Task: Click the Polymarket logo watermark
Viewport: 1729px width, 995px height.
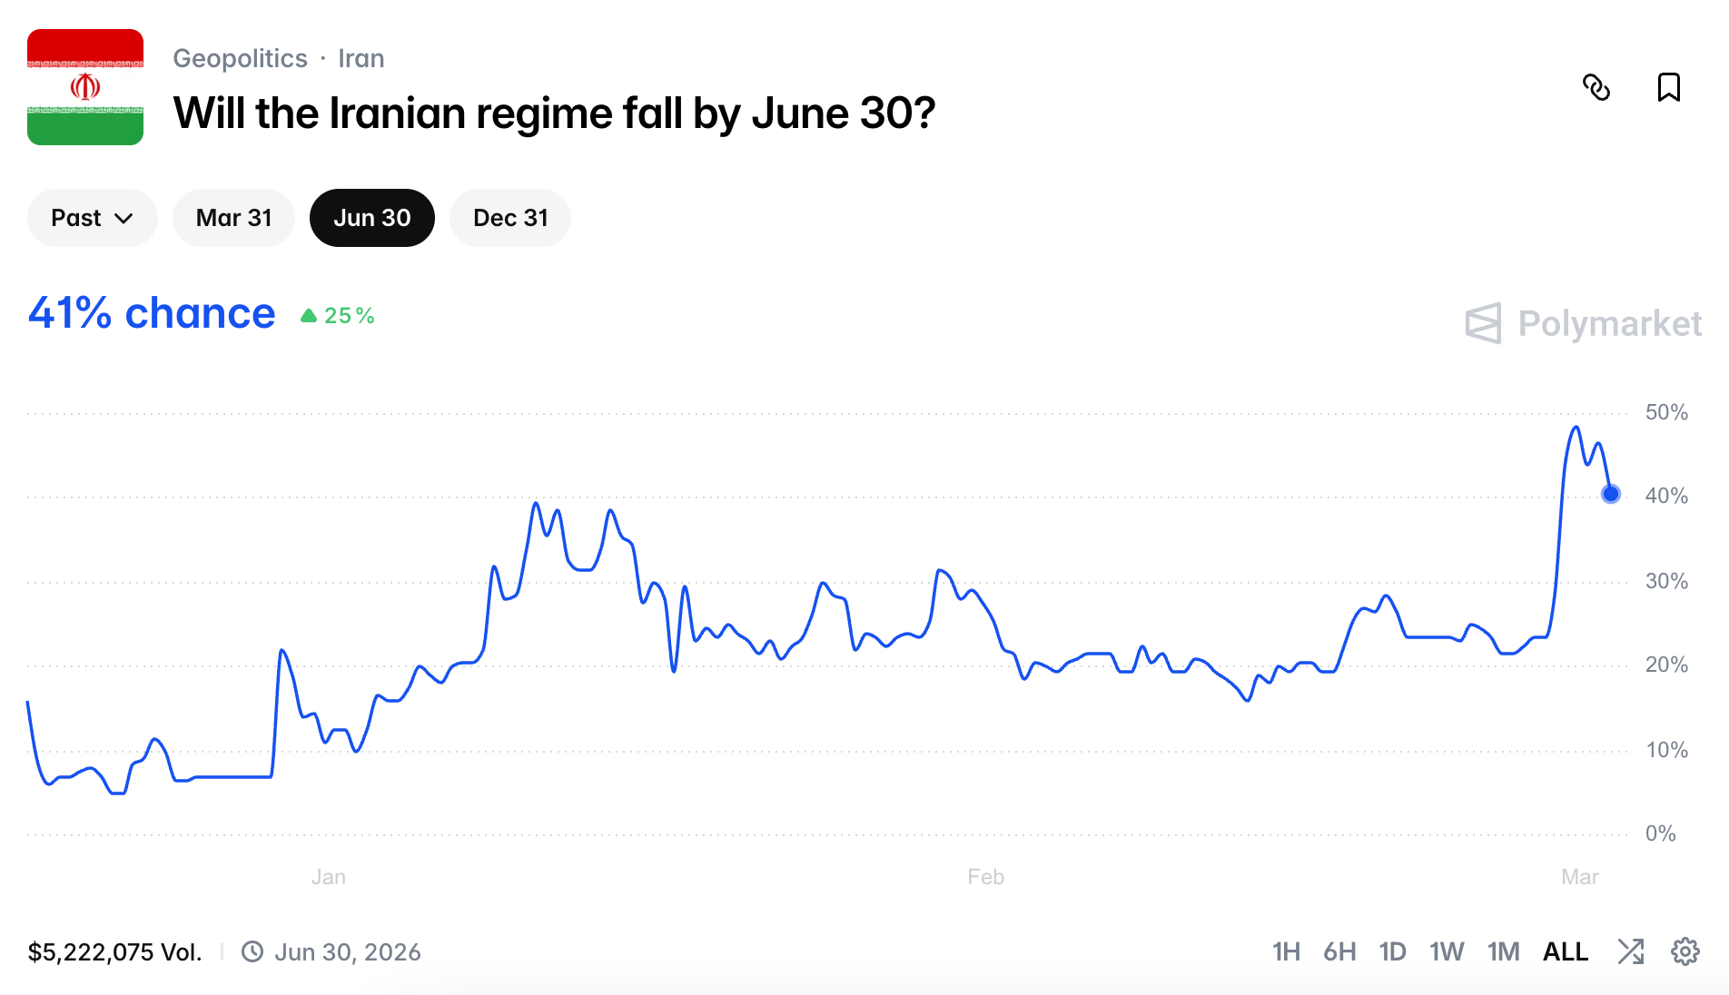Action: tap(1584, 323)
